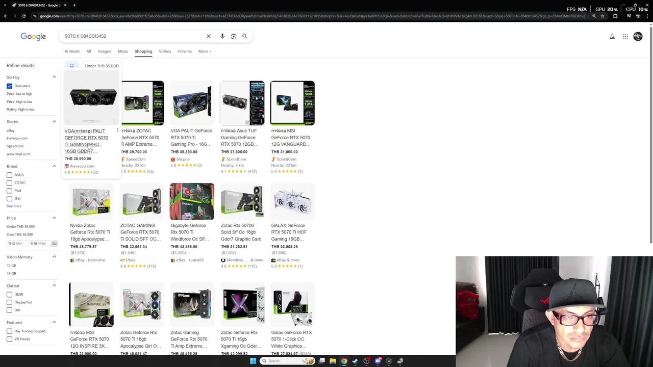The height and width of the screenshot is (367, 653).
Task: Check the ZOTAC brand filter
Action: click(9, 183)
